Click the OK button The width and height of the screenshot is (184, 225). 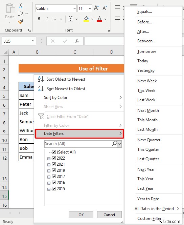tap(81, 215)
